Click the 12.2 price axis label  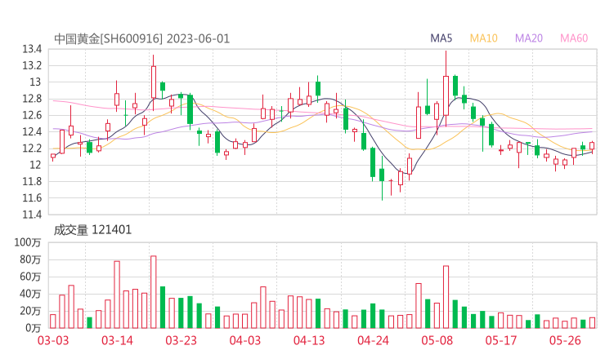click(x=32, y=148)
